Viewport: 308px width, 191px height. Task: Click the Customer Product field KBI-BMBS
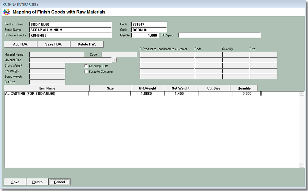tap(70, 36)
